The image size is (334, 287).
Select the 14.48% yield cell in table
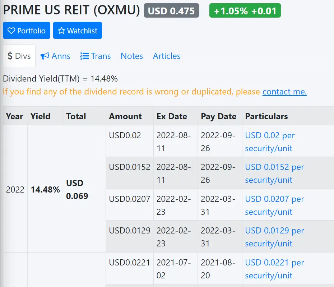click(45, 189)
